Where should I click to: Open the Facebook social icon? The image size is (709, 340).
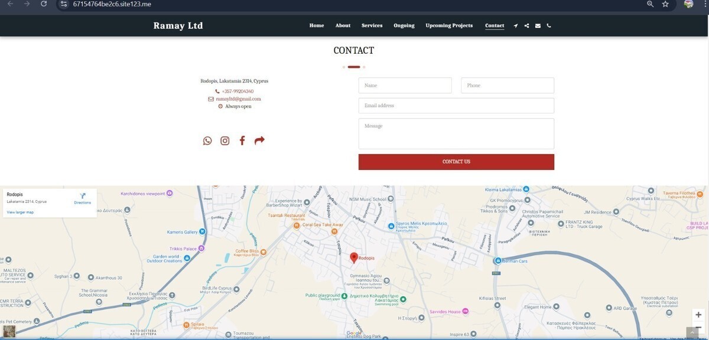[x=242, y=140]
